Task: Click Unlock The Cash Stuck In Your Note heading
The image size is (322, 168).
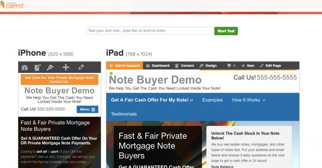Action: 246,135
